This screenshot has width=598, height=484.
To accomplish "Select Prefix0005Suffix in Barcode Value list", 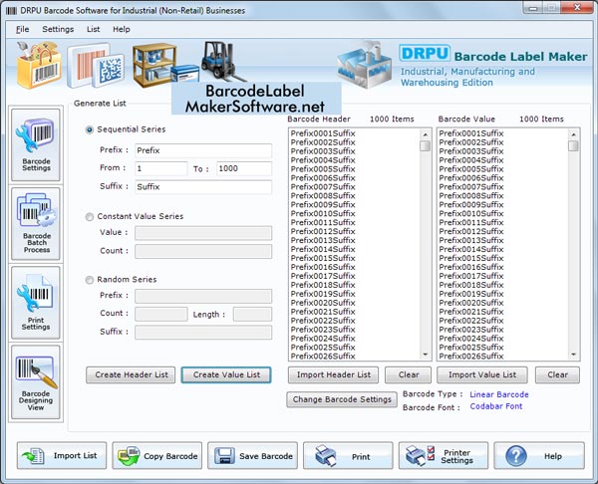I will (x=471, y=169).
